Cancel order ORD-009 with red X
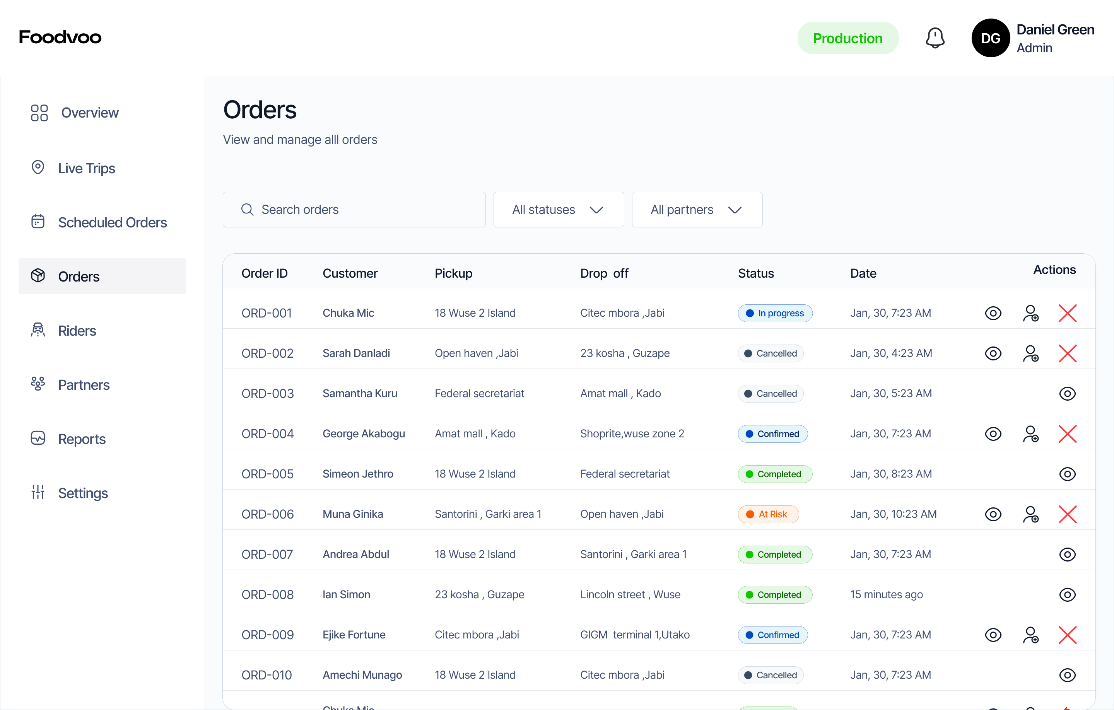1114x710 pixels. click(1068, 635)
